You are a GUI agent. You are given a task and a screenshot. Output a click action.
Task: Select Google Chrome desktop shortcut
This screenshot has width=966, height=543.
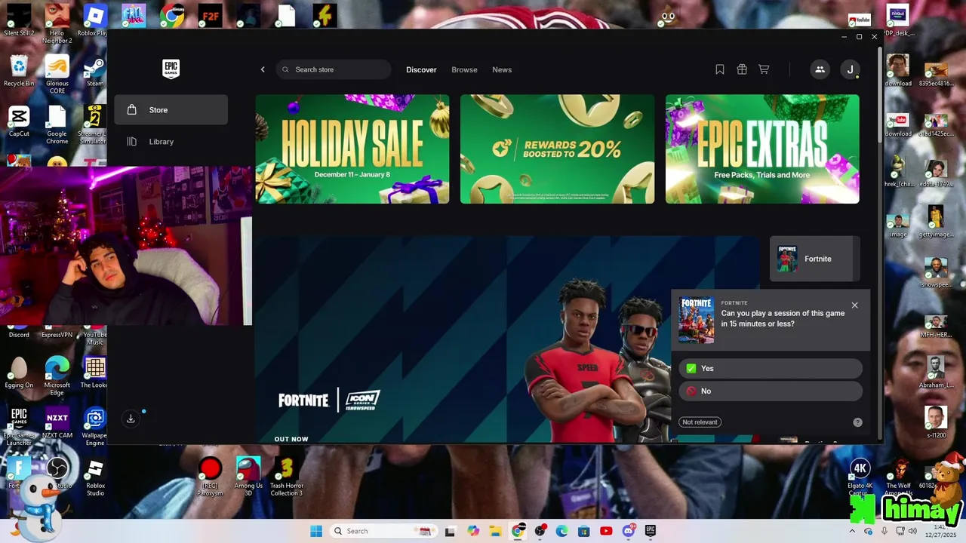(x=57, y=124)
